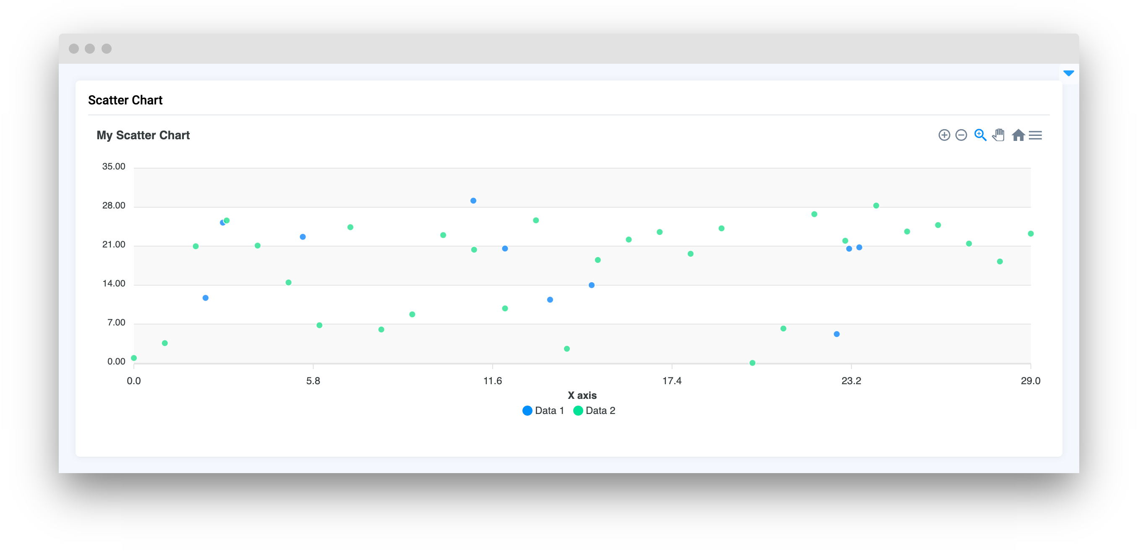This screenshot has height=557, width=1138.
Task: Open the chart hamburger menu
Action: coord(1035,135)
